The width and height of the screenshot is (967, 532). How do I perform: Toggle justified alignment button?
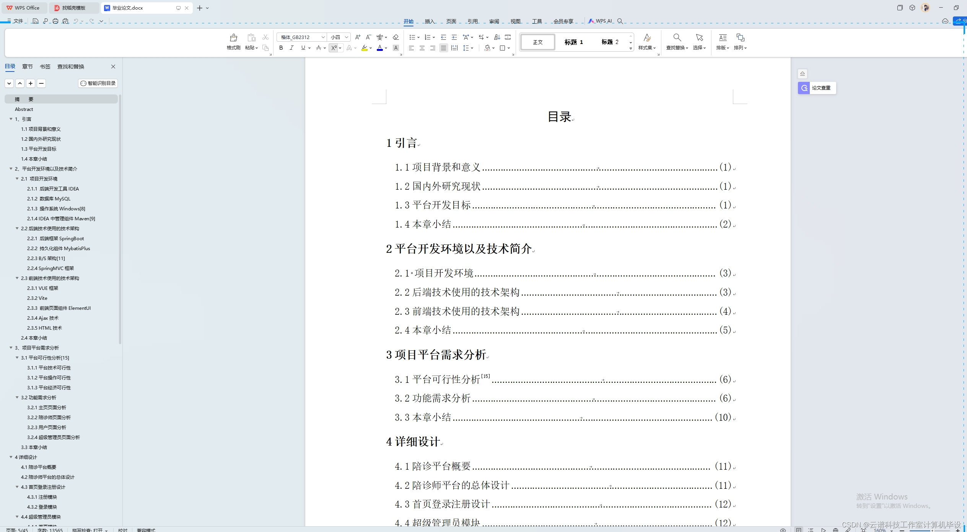[x=443, y=48]
